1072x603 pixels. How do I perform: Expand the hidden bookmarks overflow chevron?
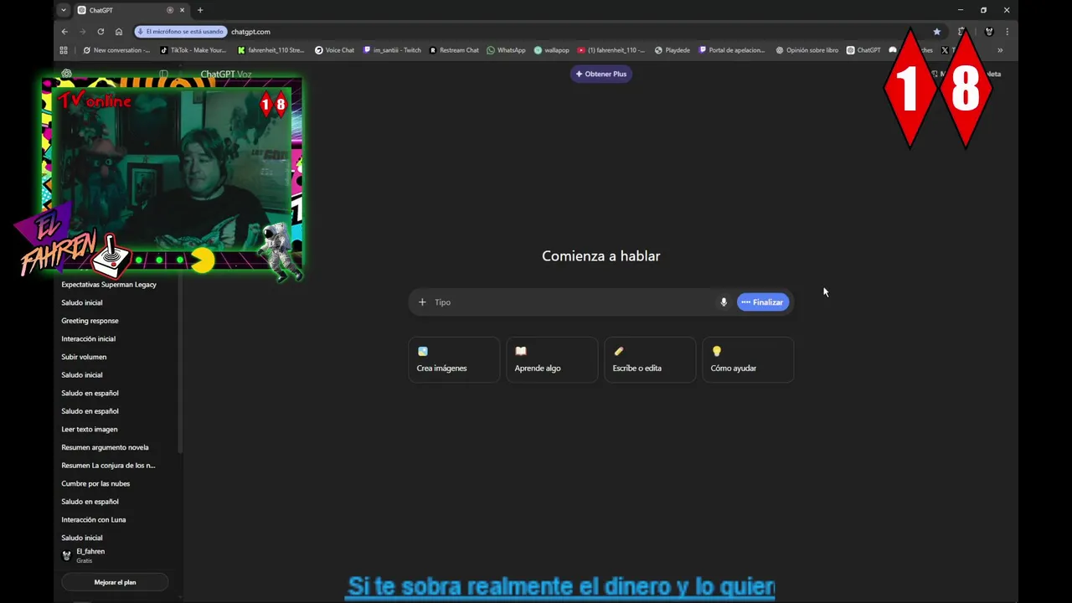click(x=1000, y=50)
